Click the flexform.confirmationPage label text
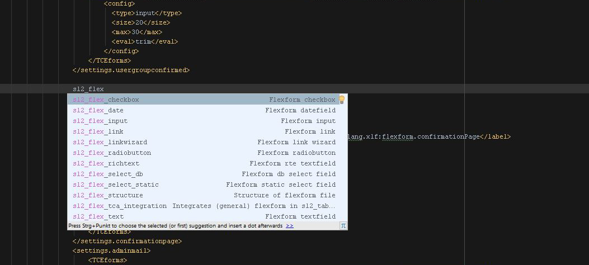 [x=431, y=136]
